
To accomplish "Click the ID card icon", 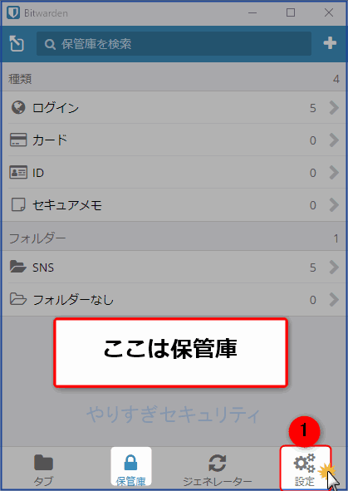I will (x=18, y=173).
